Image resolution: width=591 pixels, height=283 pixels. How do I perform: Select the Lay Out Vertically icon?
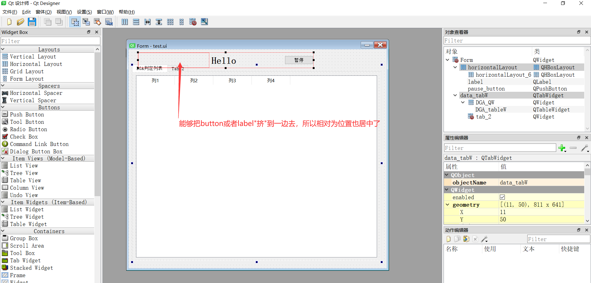(x=136, y=22)
